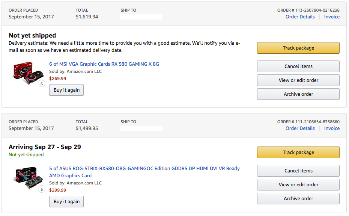349x216 pixels.
Task: View or edit the ASUS ROG-STRIX order
Action: [x=298, y=185]
